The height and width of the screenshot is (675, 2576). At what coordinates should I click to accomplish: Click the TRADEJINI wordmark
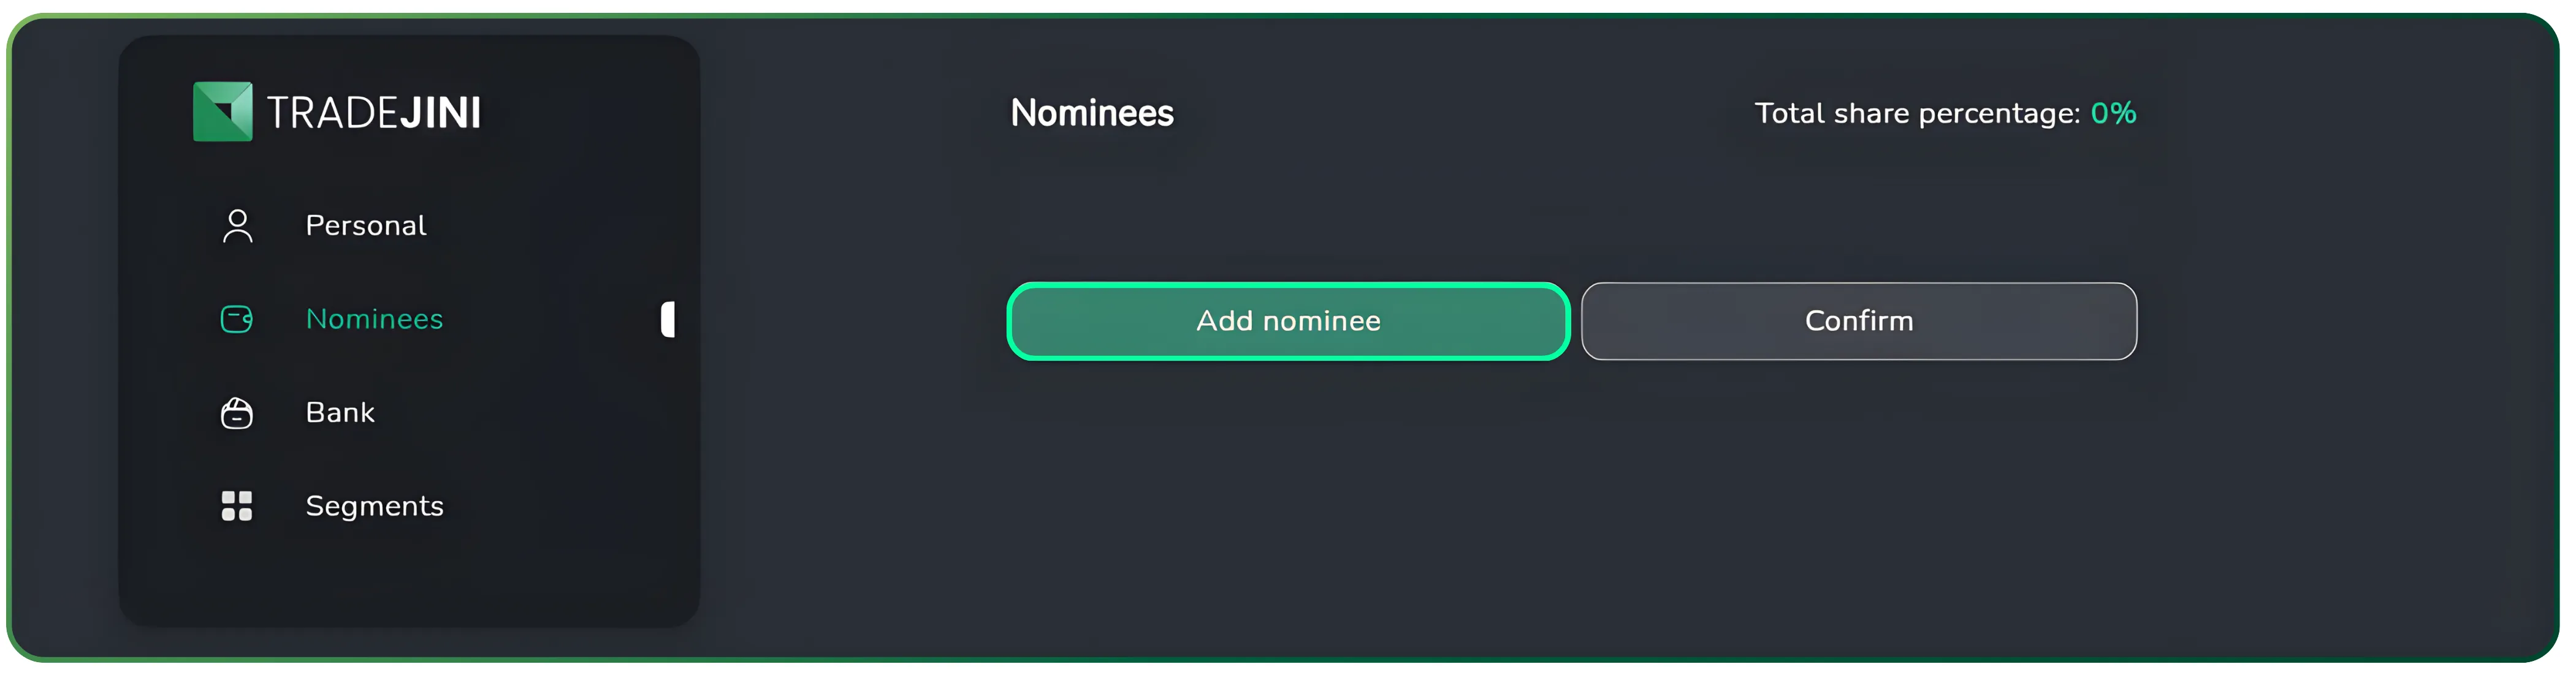(373, 111)
